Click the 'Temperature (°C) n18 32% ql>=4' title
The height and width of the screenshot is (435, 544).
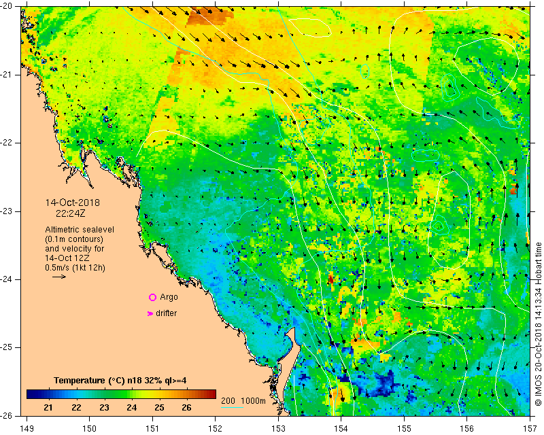coord(120,381)
